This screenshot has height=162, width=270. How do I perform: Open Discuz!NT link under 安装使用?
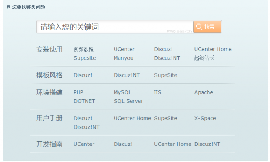(167, 58)
